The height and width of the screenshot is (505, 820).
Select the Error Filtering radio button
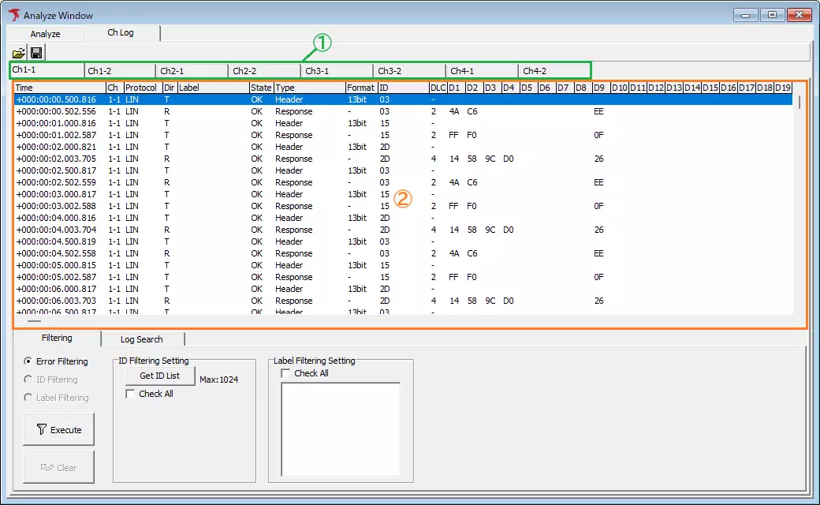point(29,361)
